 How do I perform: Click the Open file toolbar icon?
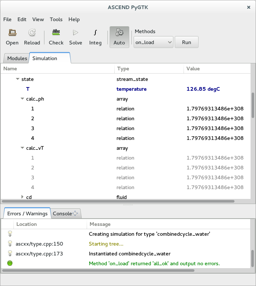(x=12, y=33)
